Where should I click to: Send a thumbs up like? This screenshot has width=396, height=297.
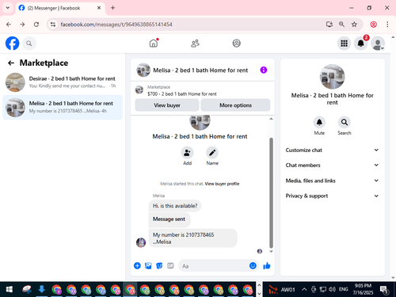click(267, 265)
